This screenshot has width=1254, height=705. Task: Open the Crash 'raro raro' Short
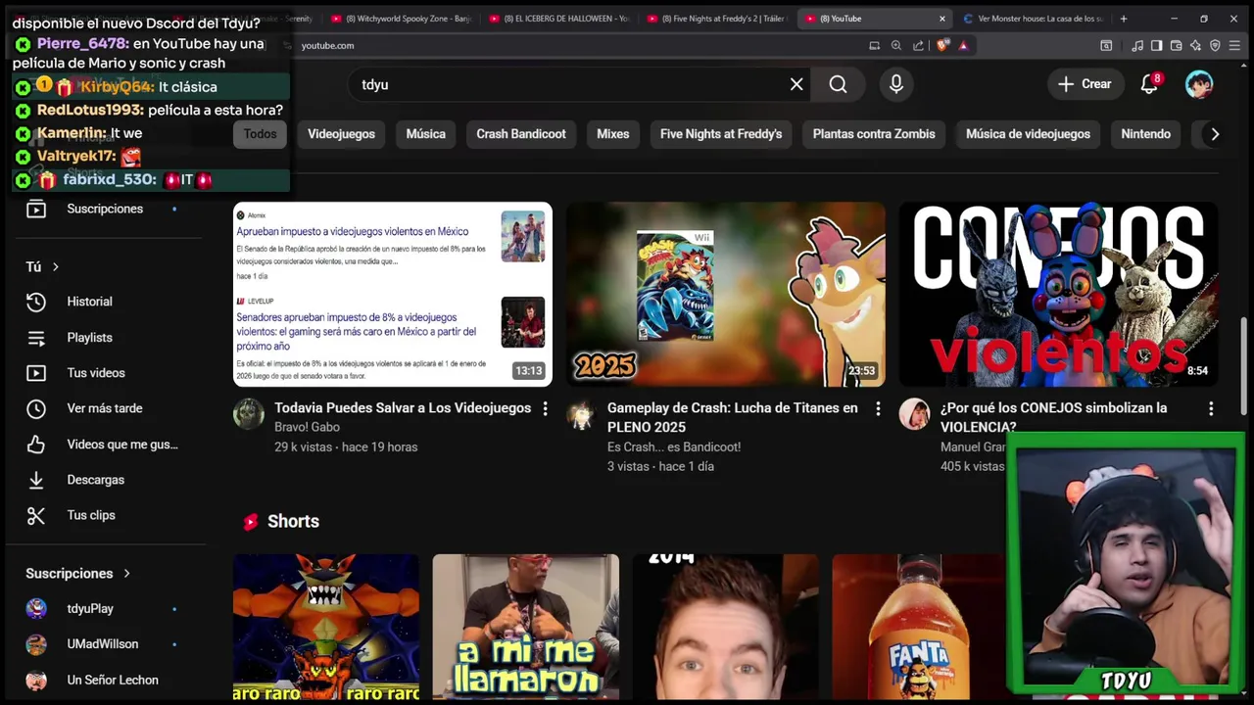click(326, 628)
